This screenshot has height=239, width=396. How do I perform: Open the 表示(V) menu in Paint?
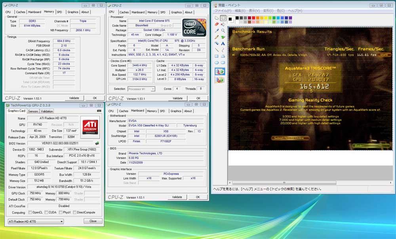click(x=254, y=11)
